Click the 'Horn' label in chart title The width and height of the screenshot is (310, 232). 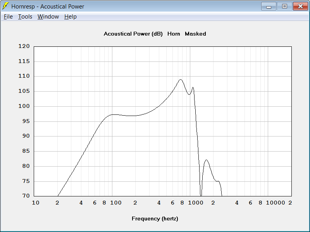tap(174, 34)
